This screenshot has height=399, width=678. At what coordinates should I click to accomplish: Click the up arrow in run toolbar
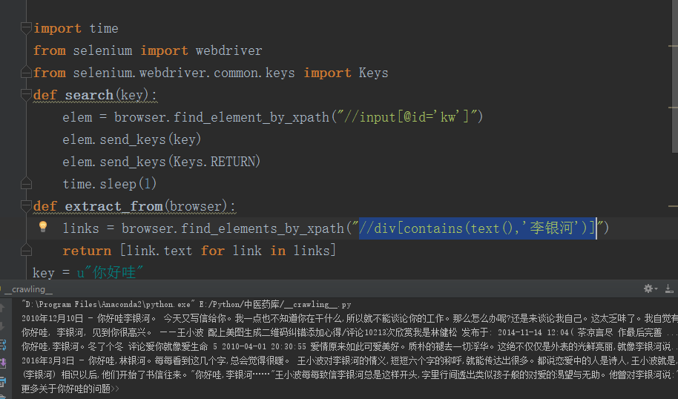coord(4,306)
